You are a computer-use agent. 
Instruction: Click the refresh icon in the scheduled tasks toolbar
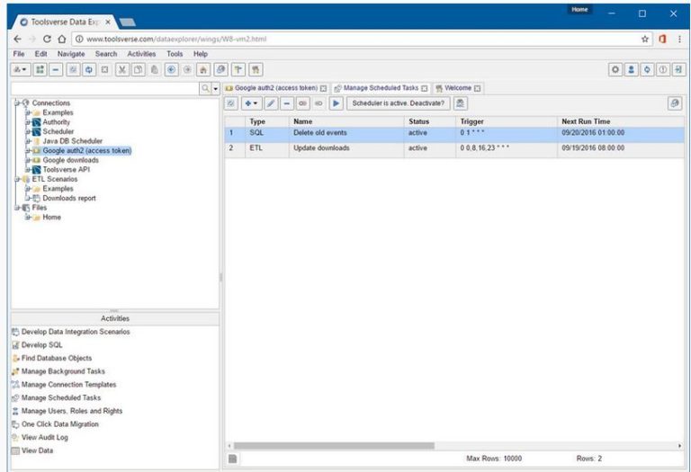tap(231, 103)
